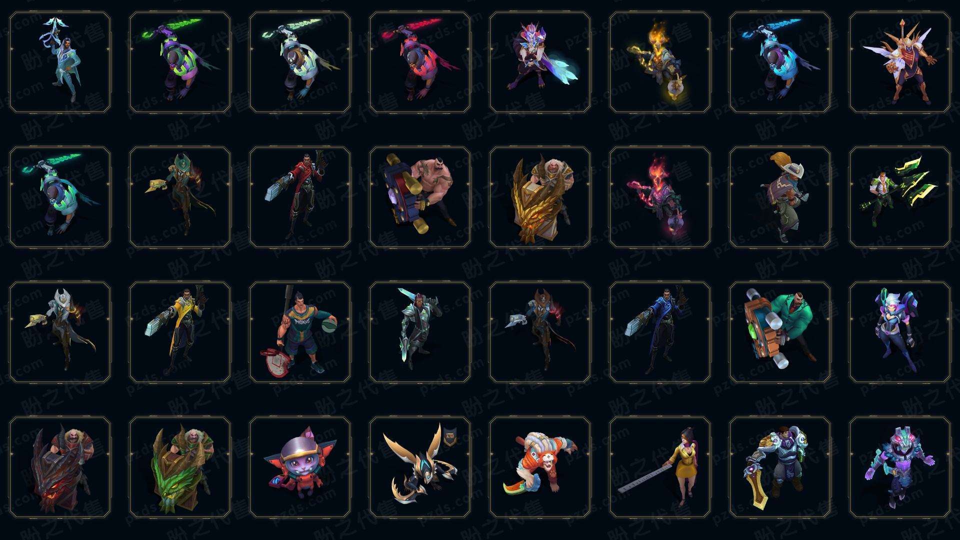Select the woman with giant ruler skin

click(x=659, y=467)
